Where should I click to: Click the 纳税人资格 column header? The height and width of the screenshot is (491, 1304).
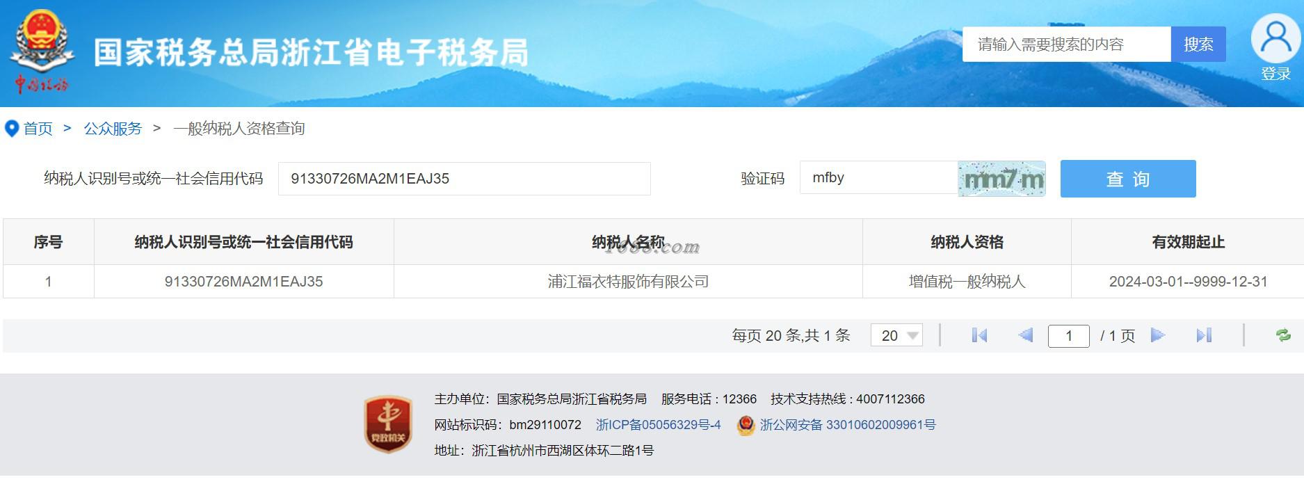pyautogui.click(x=967, y=242)
